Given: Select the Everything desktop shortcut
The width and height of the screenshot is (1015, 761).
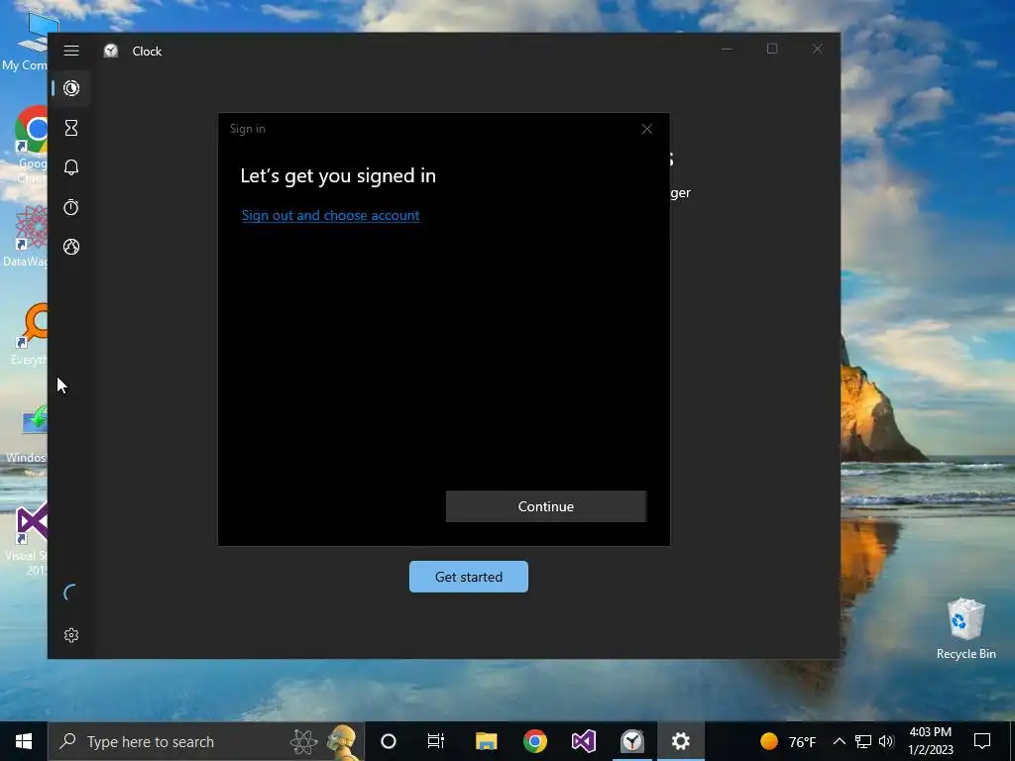Looking at the screenshot, I should point(30,335).
